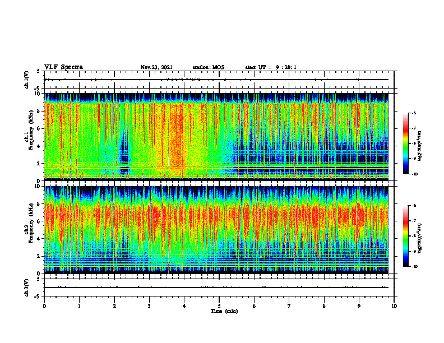Click tick label "1" on the Time axis
Image resolution: width=444 pixels, height=343 pixels.
79,306
